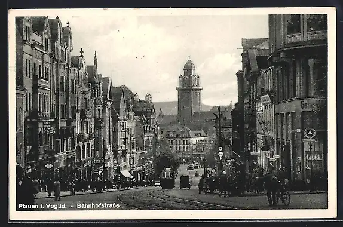Click the "Bahnhofstraße" caption text

[98, 205]
